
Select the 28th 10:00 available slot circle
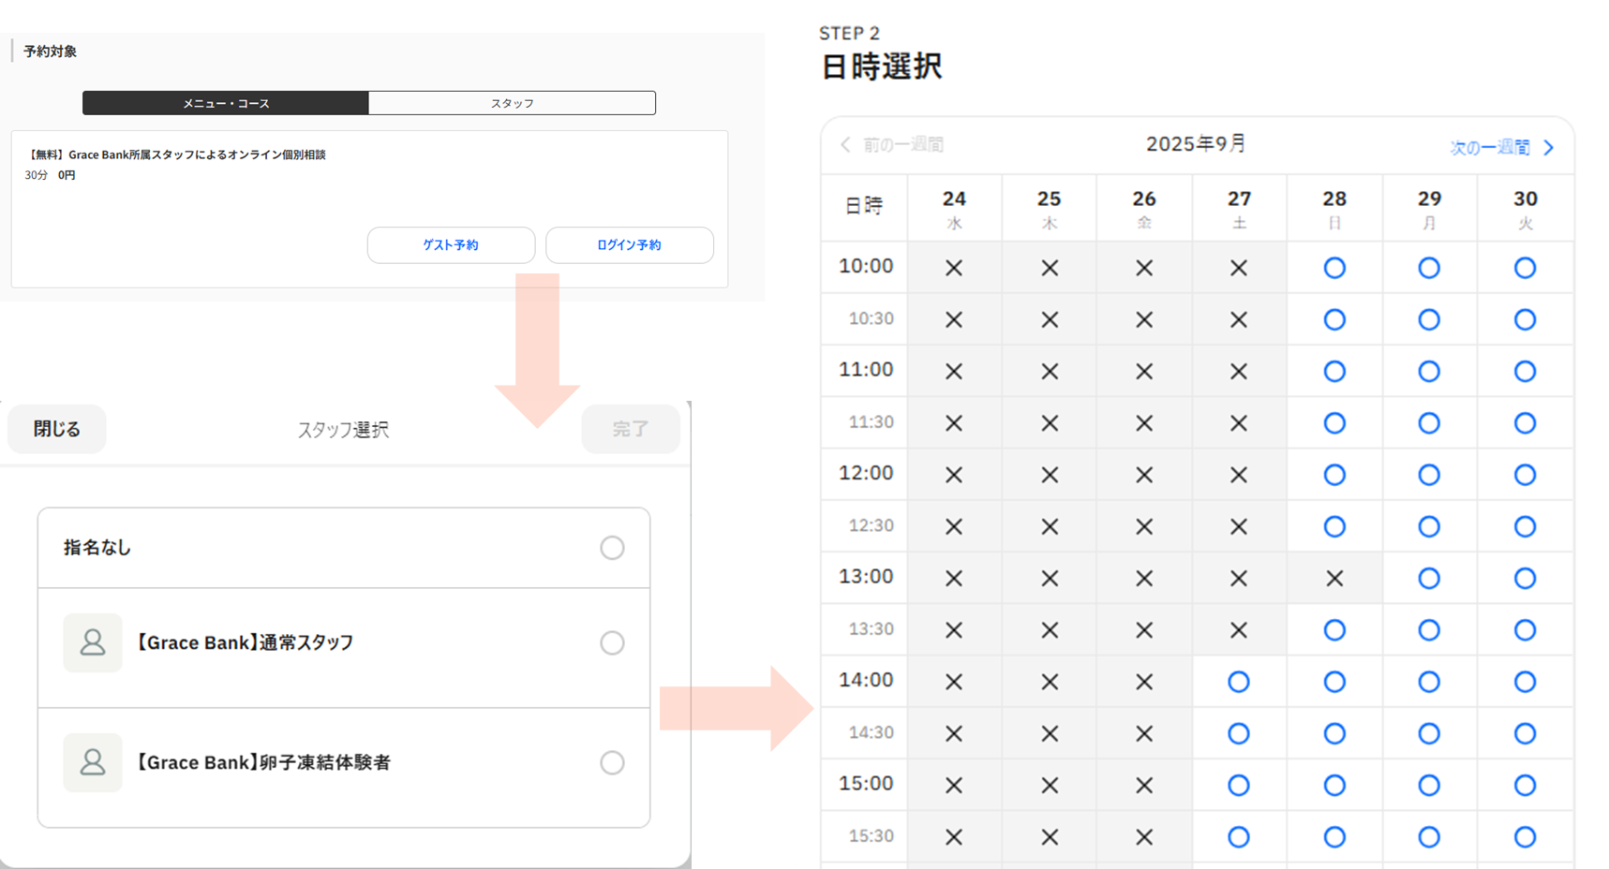pos(1334,268)
